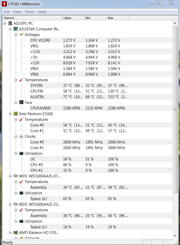Viewport: 180px width, 245px height.
Task: Select the AUXTIN temperature row
Action: (x=101, y=97)
